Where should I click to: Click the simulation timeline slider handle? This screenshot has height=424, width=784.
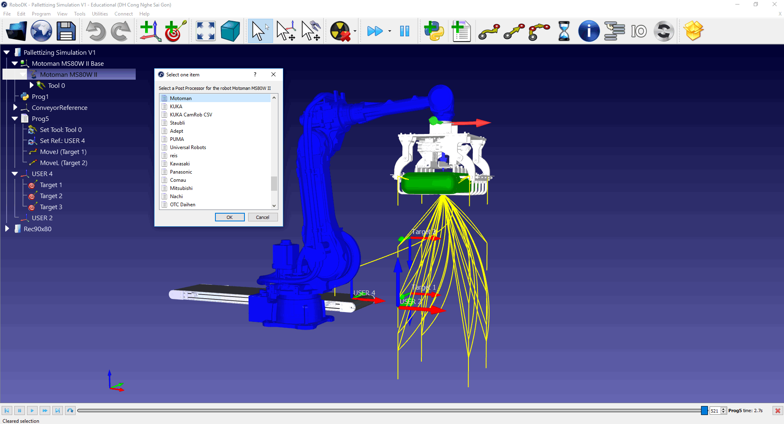(x=704, y=411)
